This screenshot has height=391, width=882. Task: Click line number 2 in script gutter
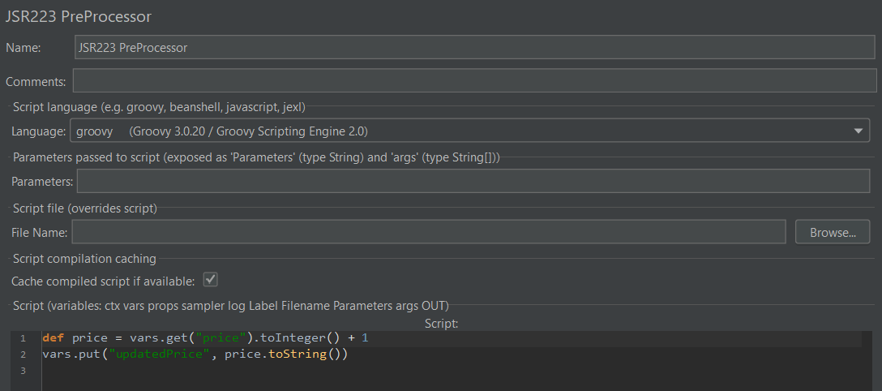(23, 354)
